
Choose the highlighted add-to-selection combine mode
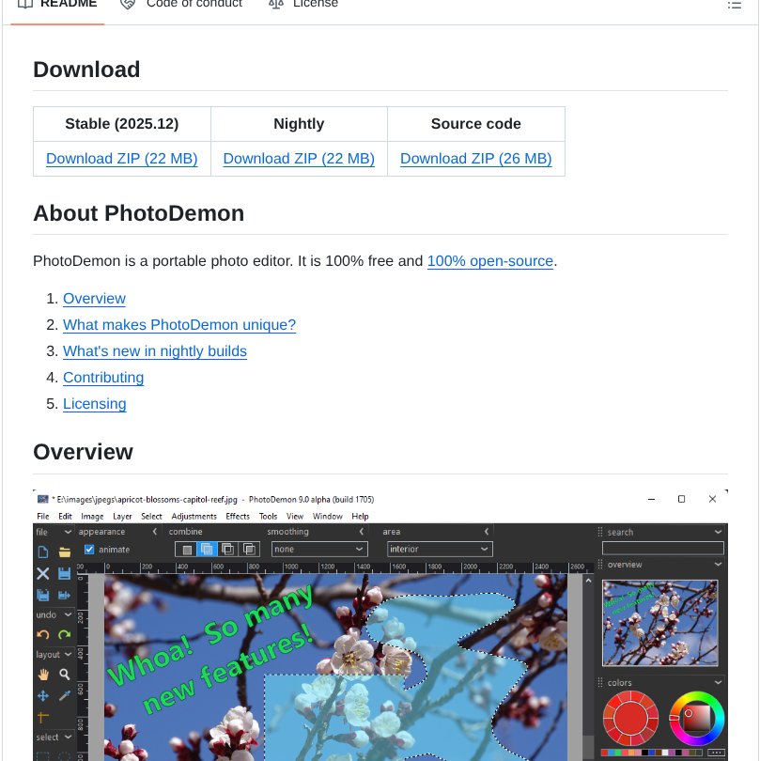[208, 550]
